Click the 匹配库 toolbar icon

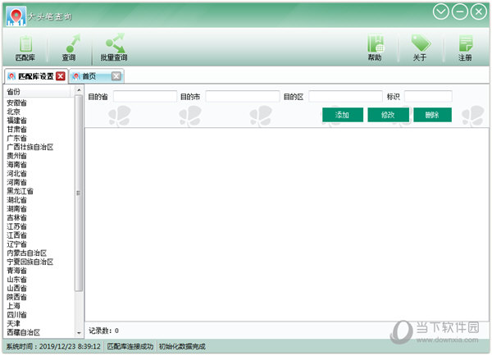25,48
